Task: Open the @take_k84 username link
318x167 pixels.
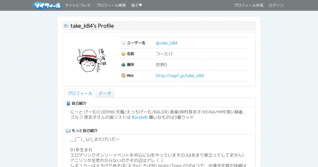Action: point(166,43)
